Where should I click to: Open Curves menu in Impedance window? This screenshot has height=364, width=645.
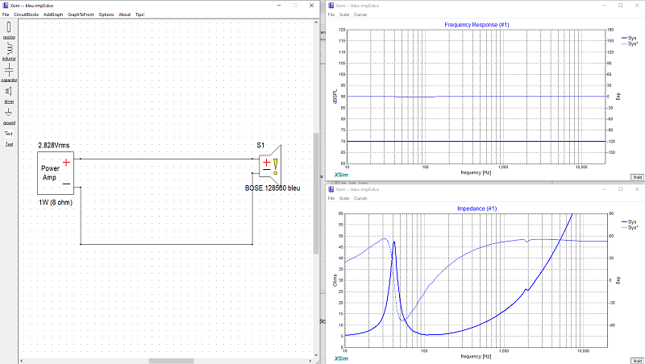point(360,198)
